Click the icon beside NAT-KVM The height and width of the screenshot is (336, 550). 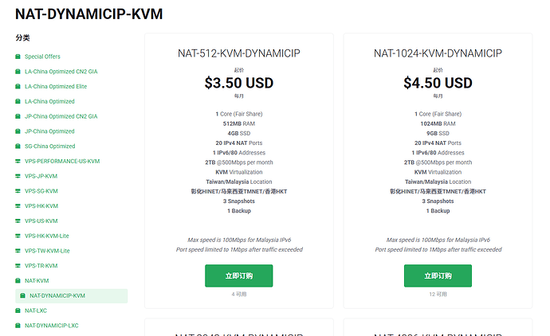(18, 280)
